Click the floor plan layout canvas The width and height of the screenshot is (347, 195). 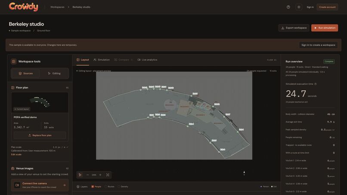click(174, 116)
